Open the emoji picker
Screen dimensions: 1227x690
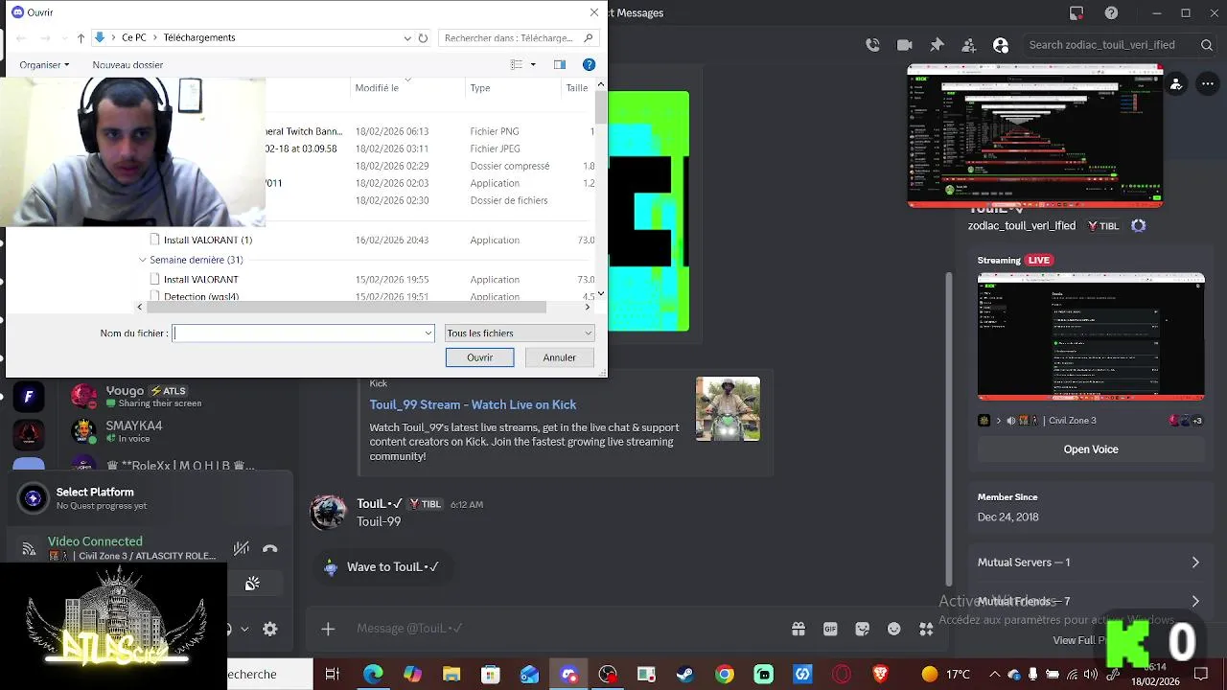(894, 629)
